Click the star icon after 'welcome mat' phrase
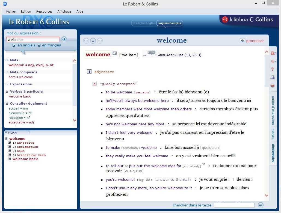 point(204,164)
